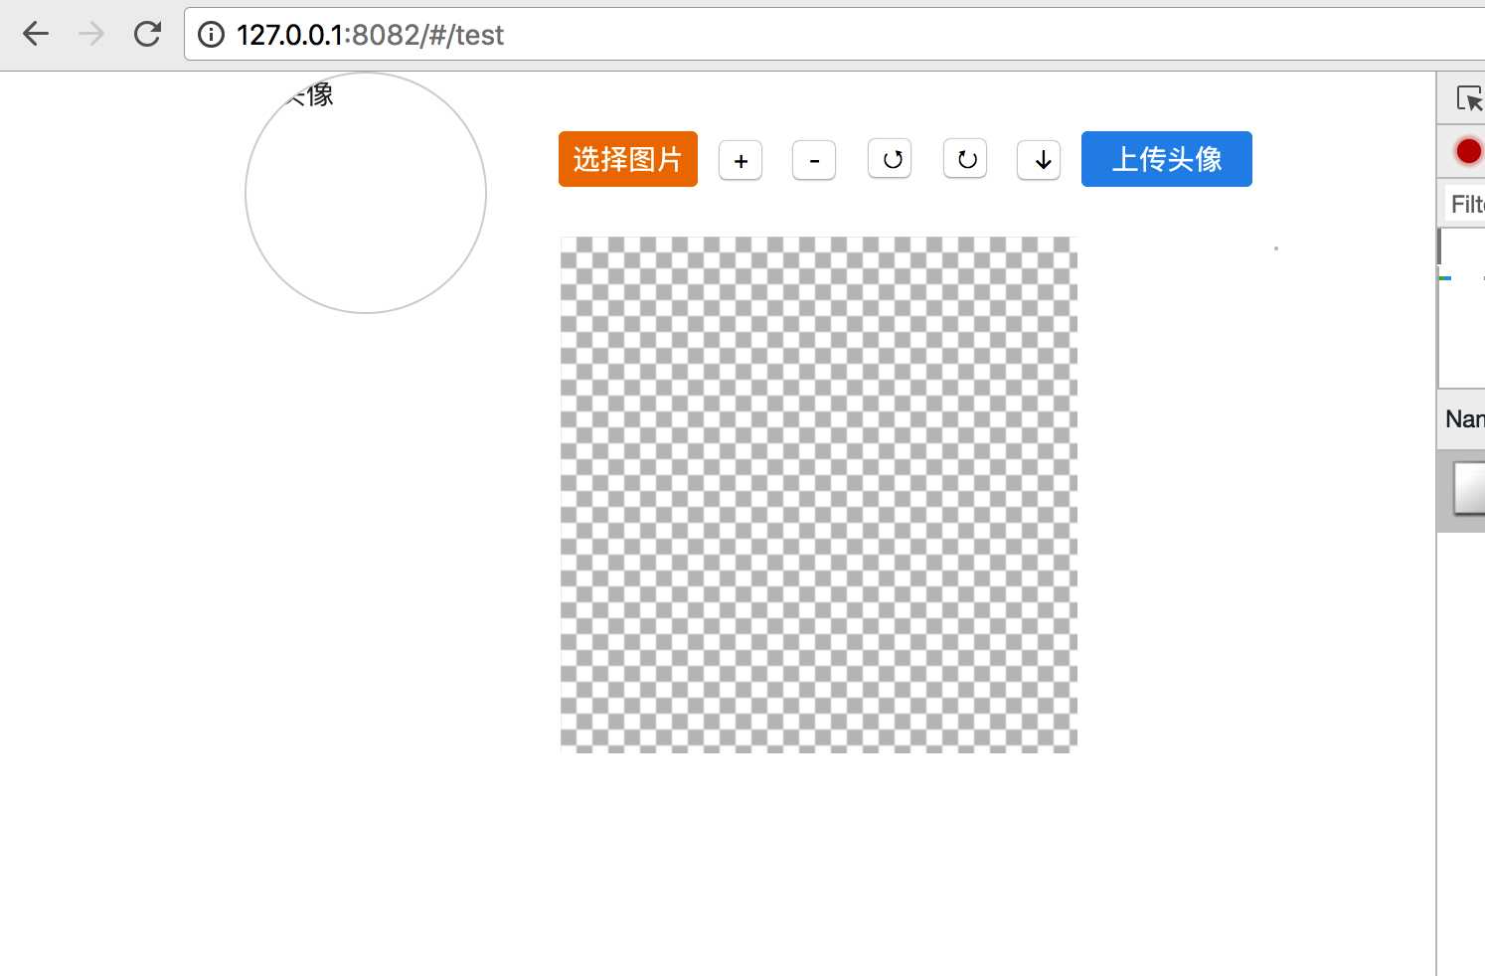Click the browser forward arrow
The image size is (1485, 976).
tap(91, 35)
